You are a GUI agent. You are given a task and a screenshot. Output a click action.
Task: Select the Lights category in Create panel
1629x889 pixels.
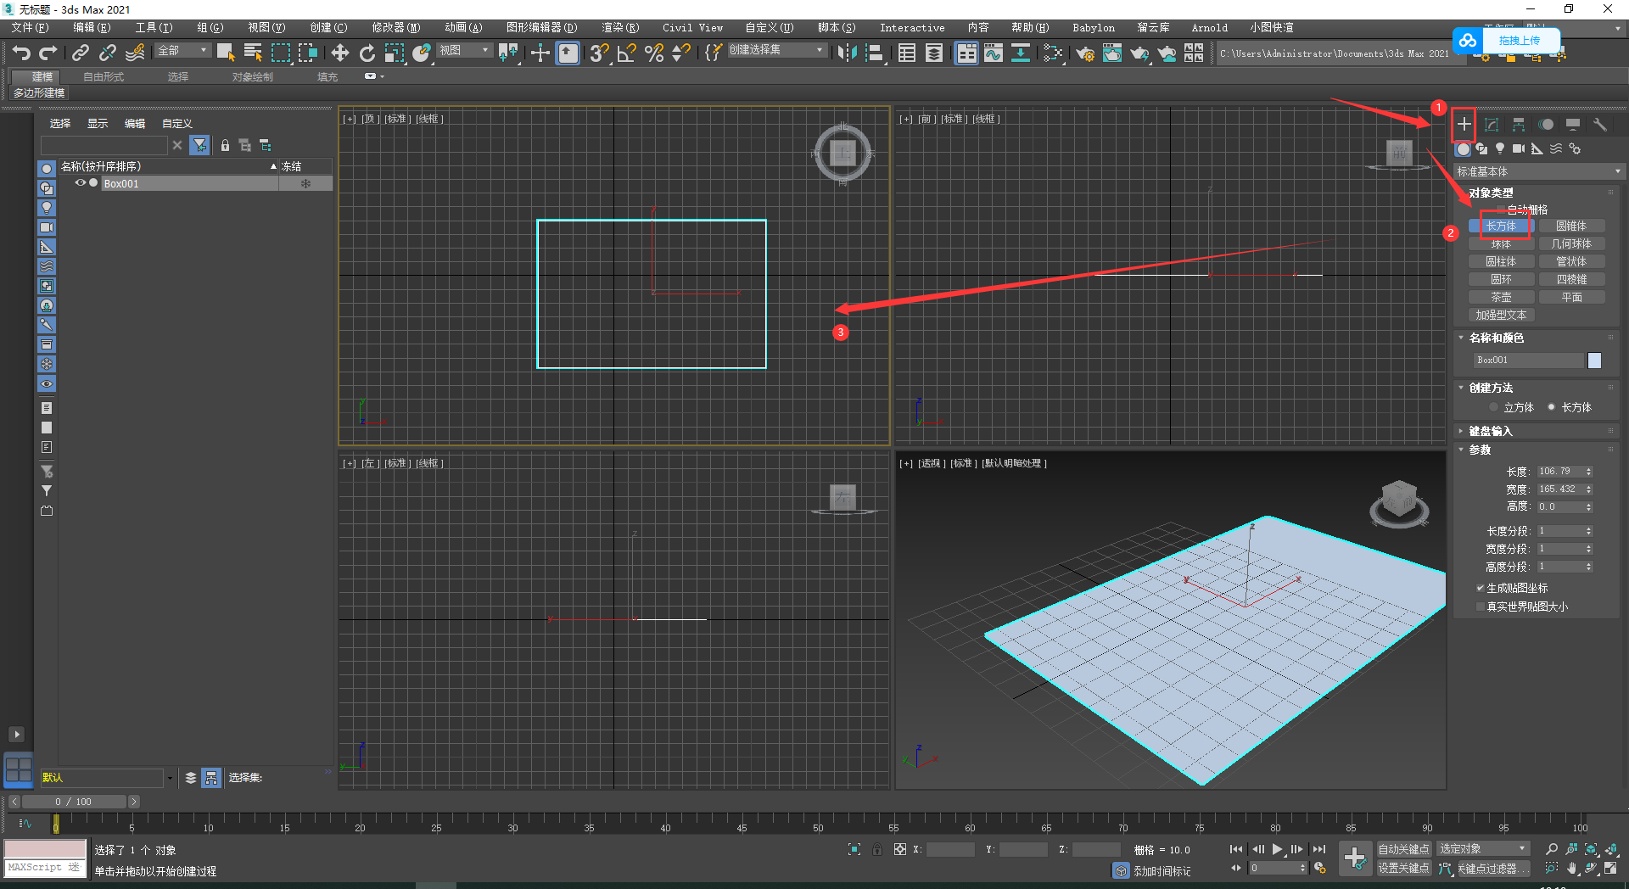tap(1500, 148)
